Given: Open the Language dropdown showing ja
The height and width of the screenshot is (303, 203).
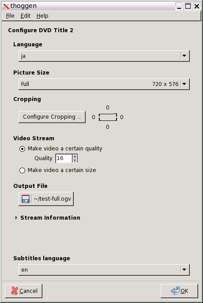Looking at the screenshot, I should 104,56.
